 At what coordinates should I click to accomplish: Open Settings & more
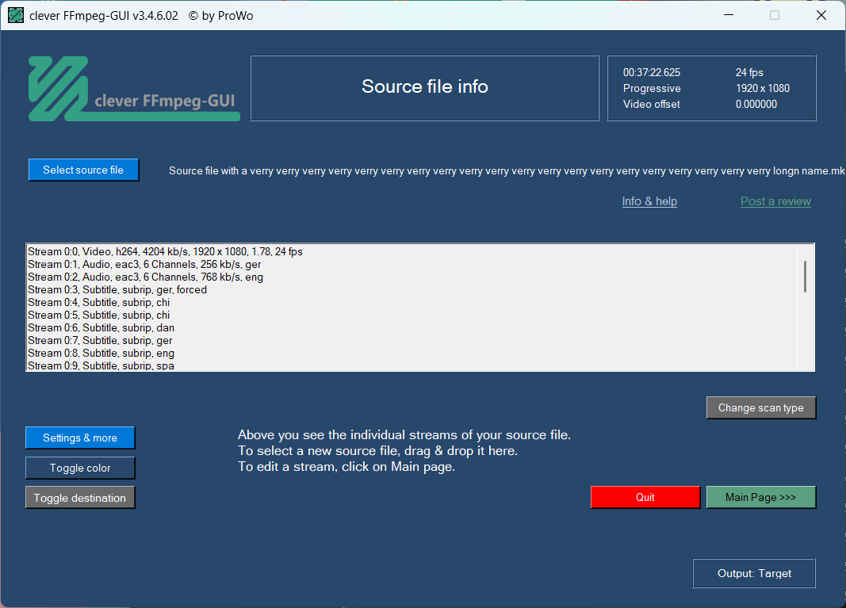(x=80, y=438)
